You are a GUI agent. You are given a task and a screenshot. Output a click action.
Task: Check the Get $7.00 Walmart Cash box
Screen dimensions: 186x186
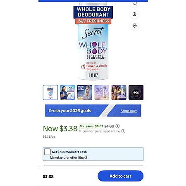(48, 152)
